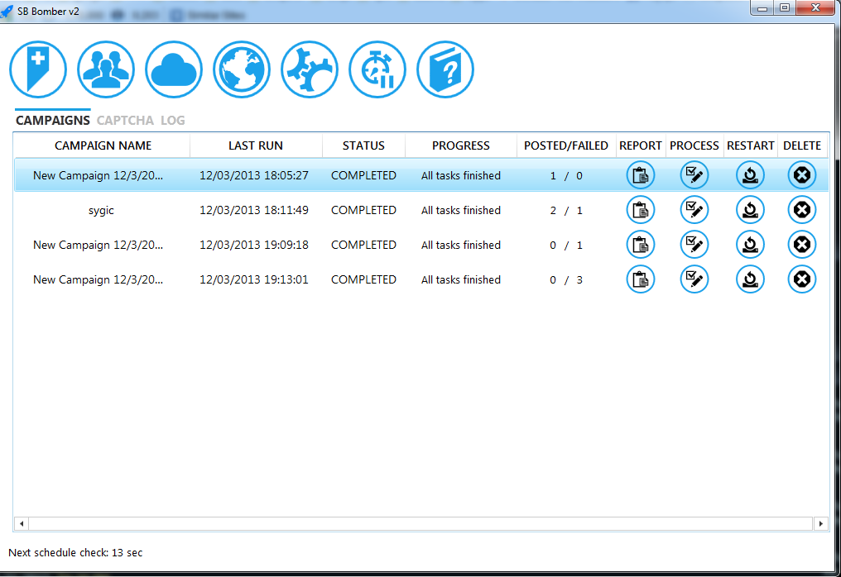Select the sygic campaign row name

click(x=101, y=211)
